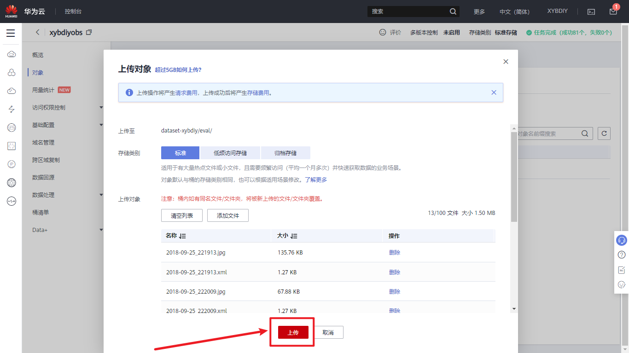Viewport: 629px width, 353px height.
Task: Click the waveform monitor icon in left rail
Action: [x=12, y=201]
